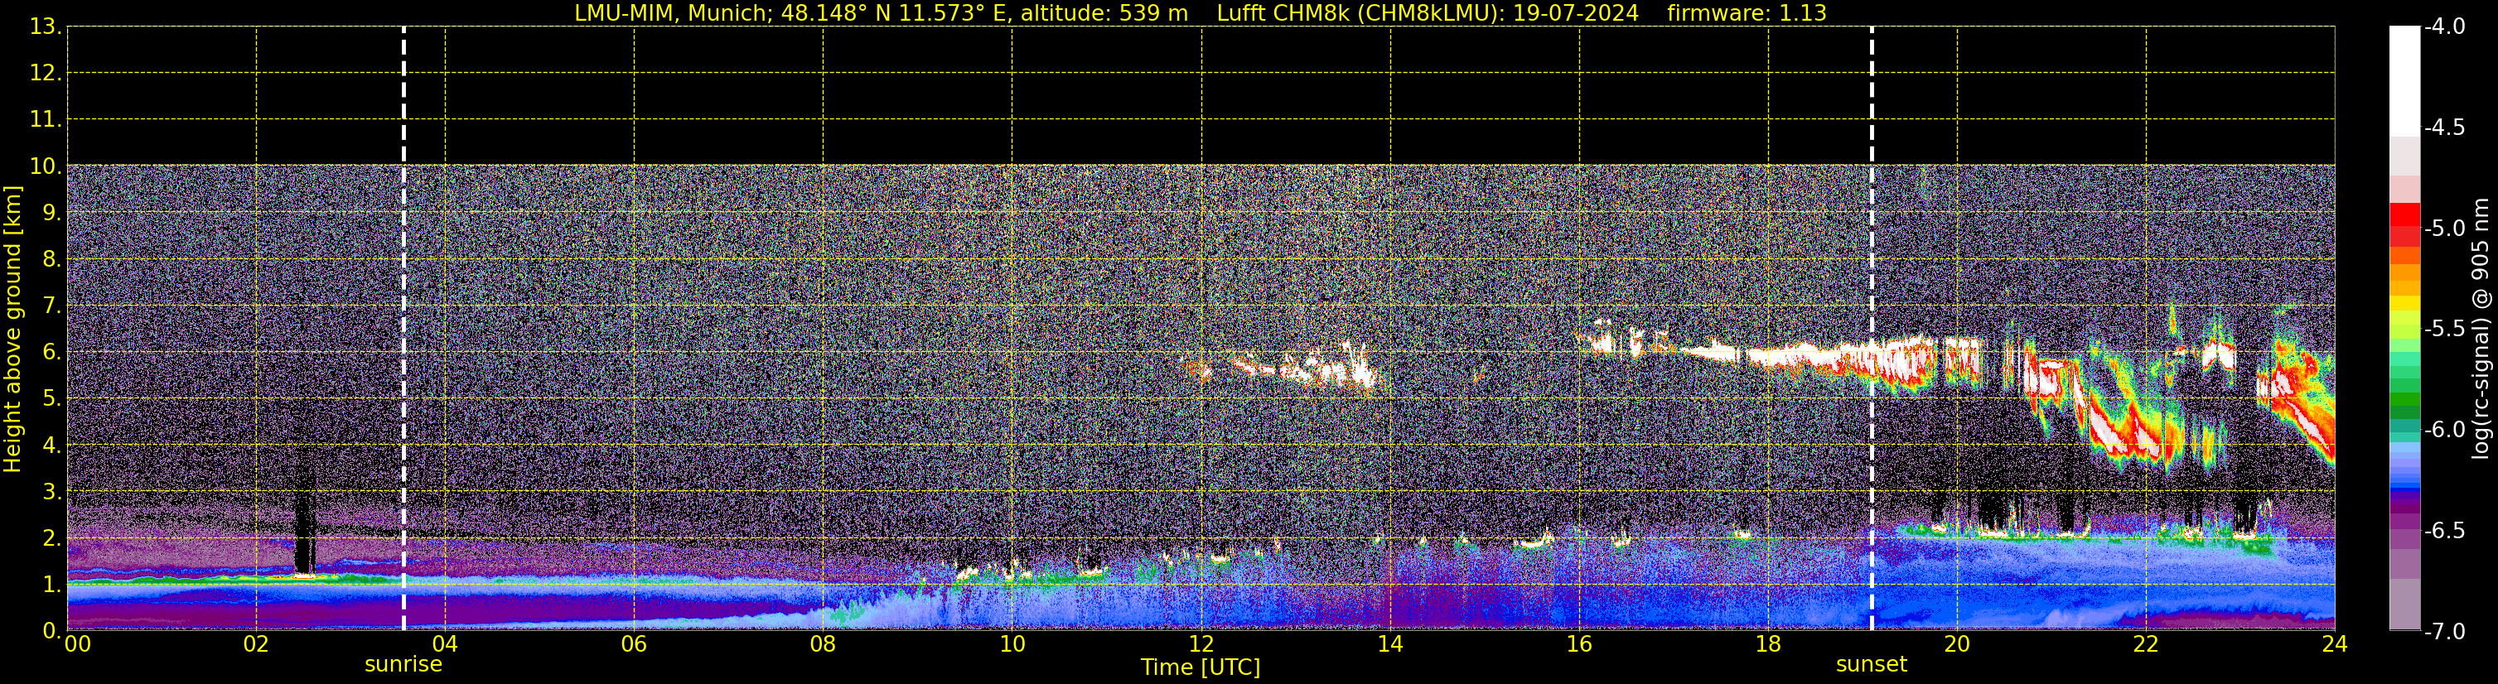Click the colorbar tick label -4.0
The height and width of the screenshot is (684, 2498).
click(2443, 27)
